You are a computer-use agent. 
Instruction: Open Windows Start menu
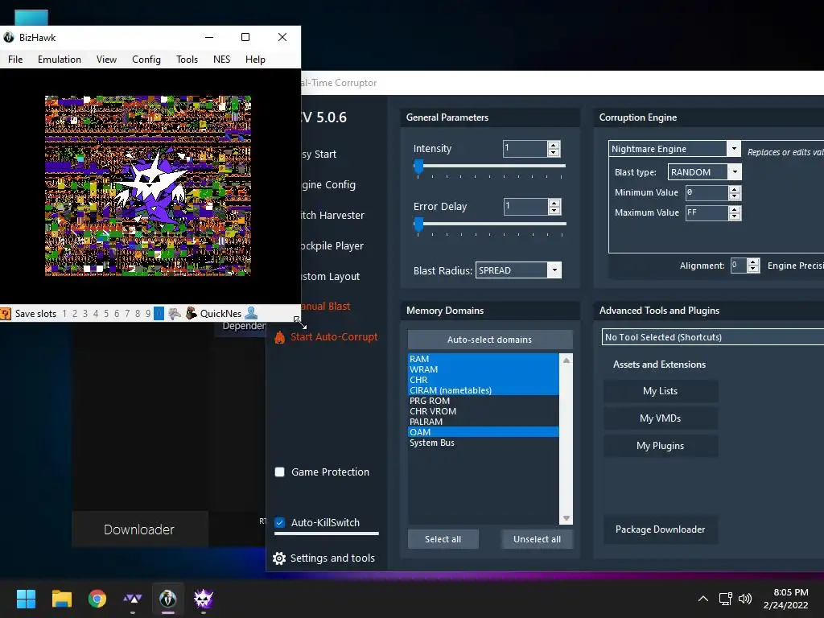click(x=26, y=599)
